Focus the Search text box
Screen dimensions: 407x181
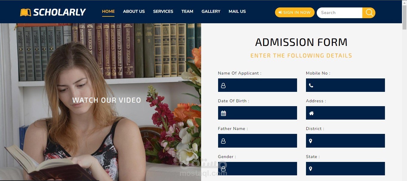340,13
